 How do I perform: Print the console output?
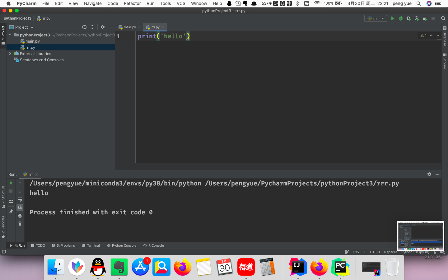[20, 215]
